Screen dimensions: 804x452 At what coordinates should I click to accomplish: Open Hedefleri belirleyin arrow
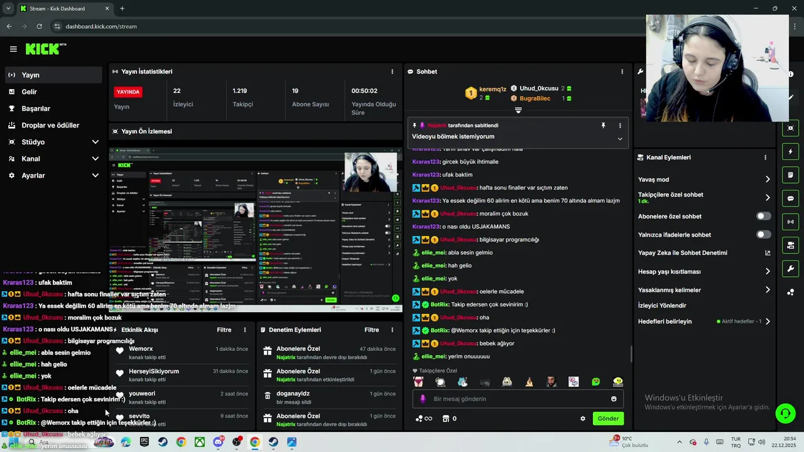tap(768, 321)
